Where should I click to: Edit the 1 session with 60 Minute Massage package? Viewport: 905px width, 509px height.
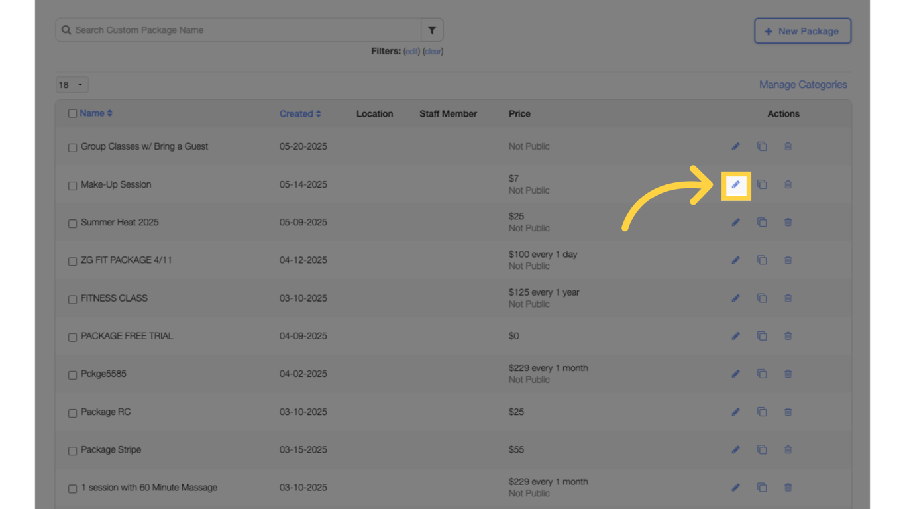[735, 487]
